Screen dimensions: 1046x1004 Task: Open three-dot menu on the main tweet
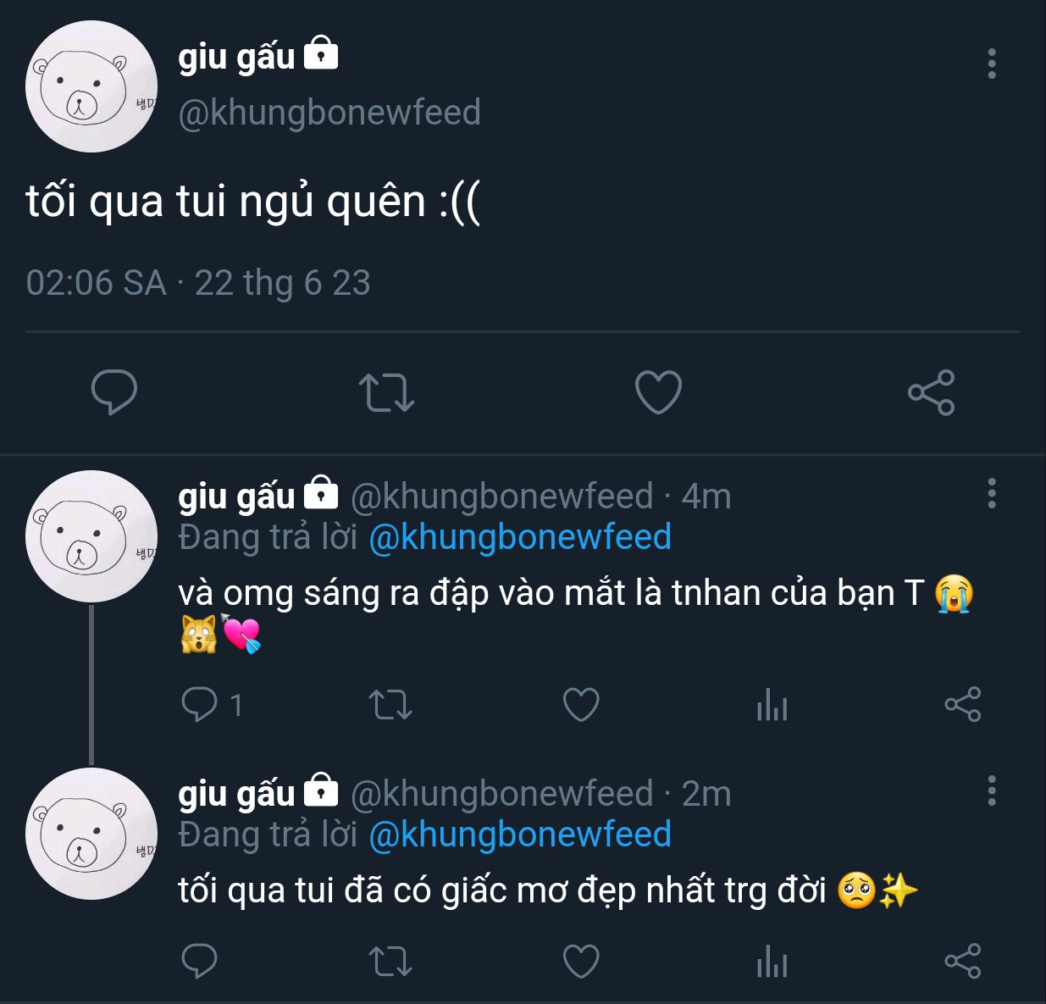point(992,64)
